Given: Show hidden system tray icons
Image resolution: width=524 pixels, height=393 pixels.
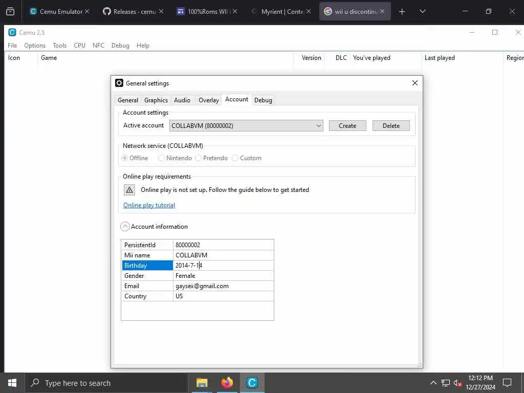Looking at the screenshot, I should tap(433, 383).
